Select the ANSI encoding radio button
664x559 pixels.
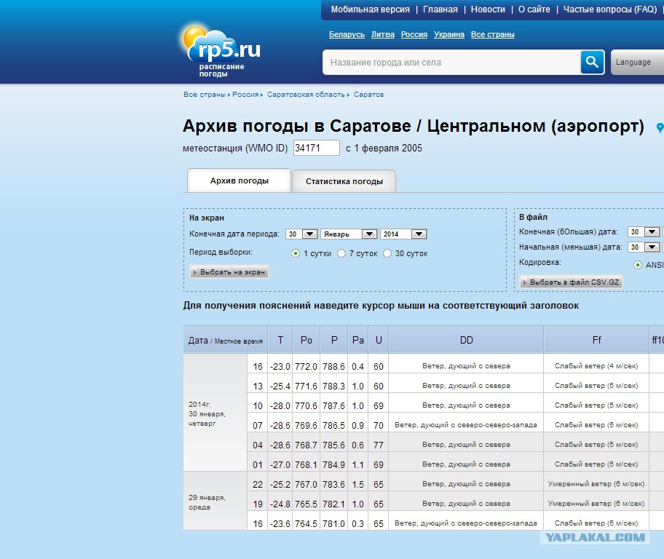(637, 265)
